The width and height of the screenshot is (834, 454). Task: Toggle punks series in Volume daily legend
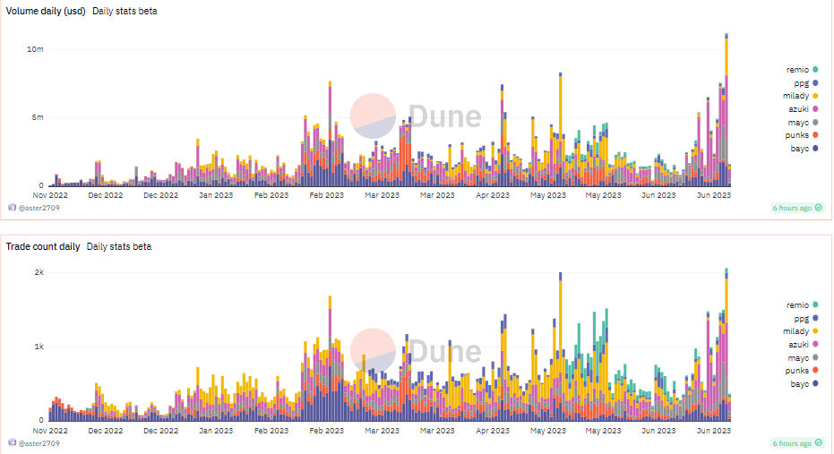[x=802, y=135]
